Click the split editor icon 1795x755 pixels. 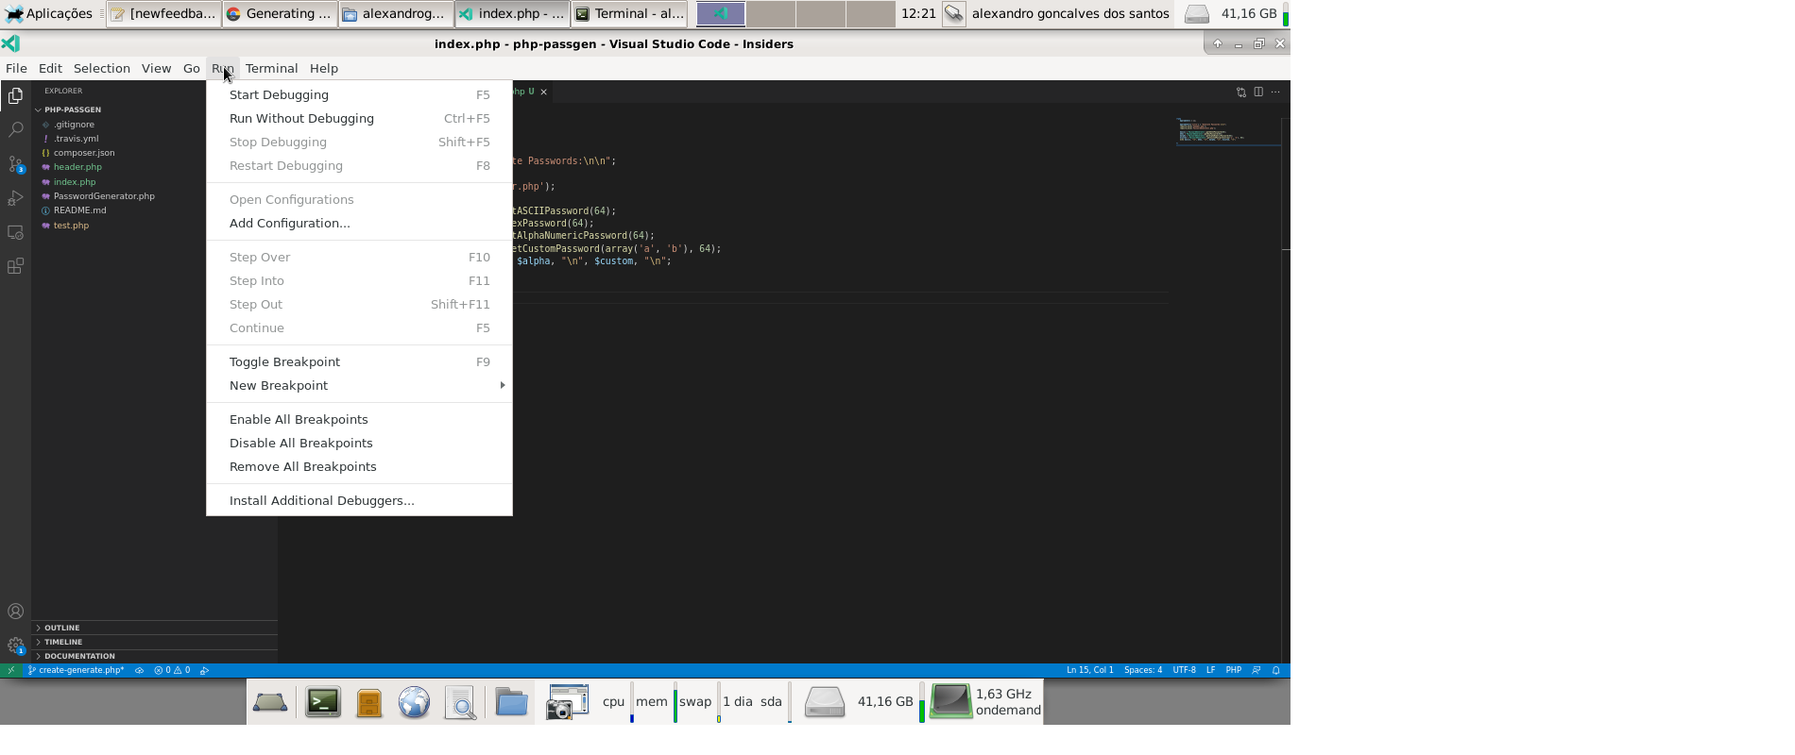(1258, 92)
